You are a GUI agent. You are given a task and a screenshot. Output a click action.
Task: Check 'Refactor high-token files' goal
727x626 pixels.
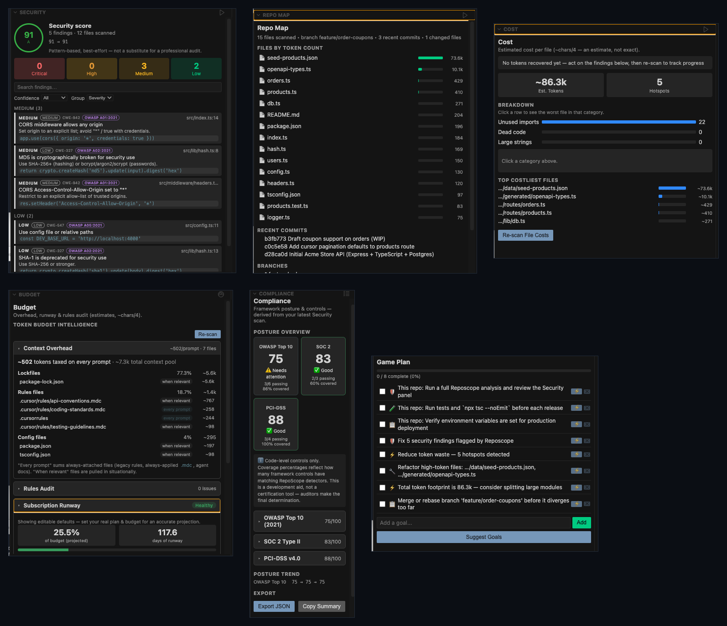pyautogui.click(x=382, y=471)
